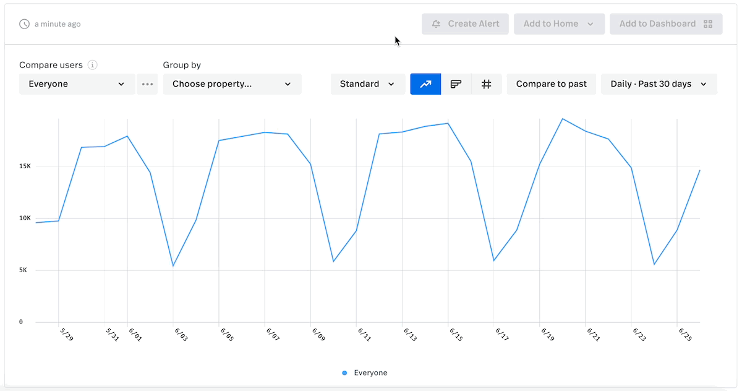The height and width of the screenshot is (391, 742).
Task: Click the bell icon in Create Alert
Action: pyautogui.click(x=437, y=24)
